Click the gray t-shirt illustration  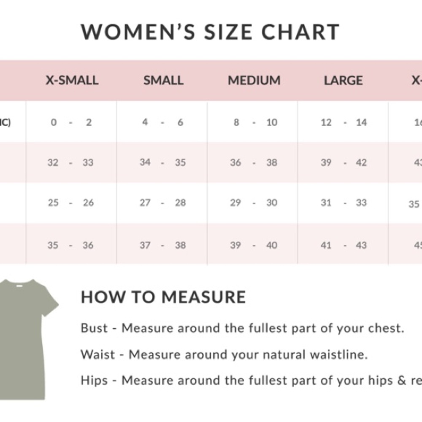[x=29, y=340]
